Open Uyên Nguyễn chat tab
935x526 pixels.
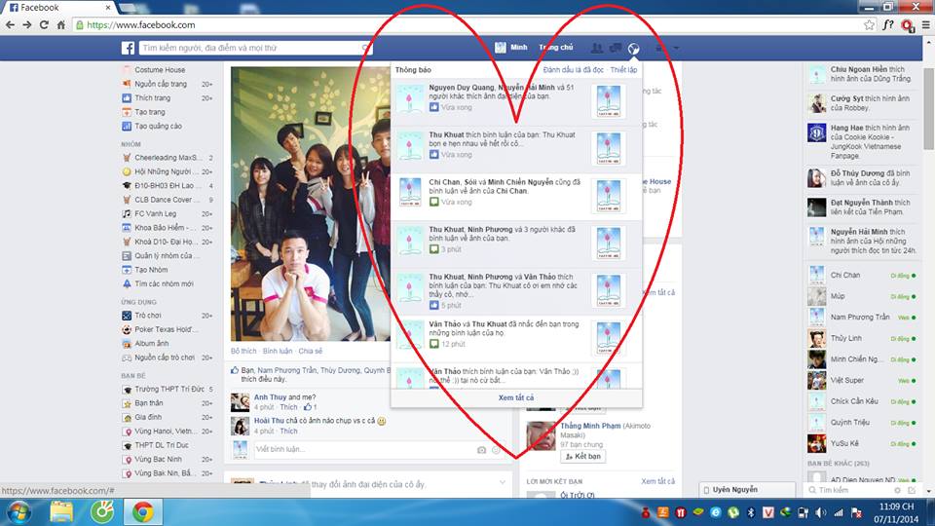tap(747, 490)
